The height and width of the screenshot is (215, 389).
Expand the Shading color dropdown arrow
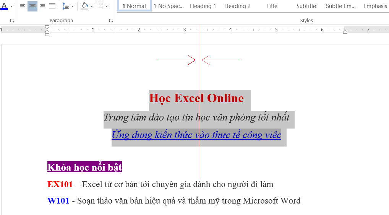[x=92, y=6]
